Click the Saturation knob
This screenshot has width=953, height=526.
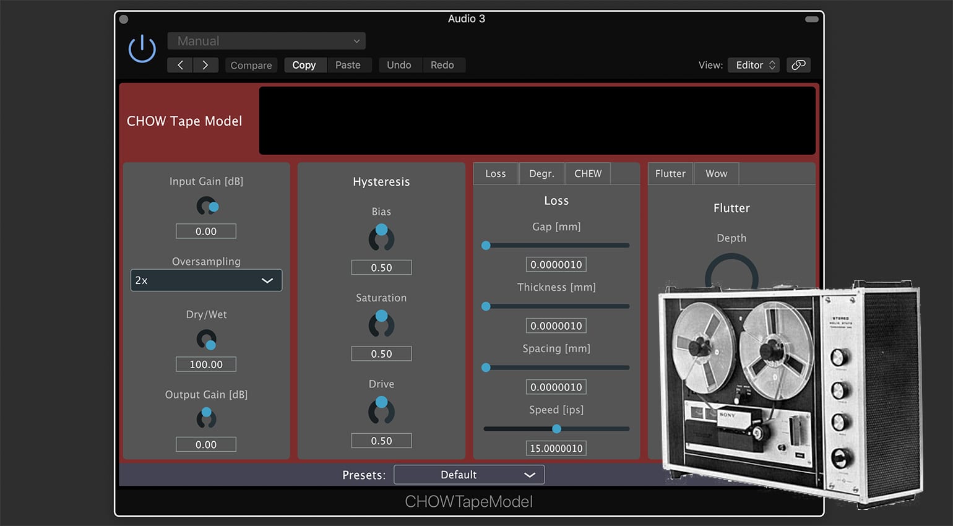click(x=381, y=324)
